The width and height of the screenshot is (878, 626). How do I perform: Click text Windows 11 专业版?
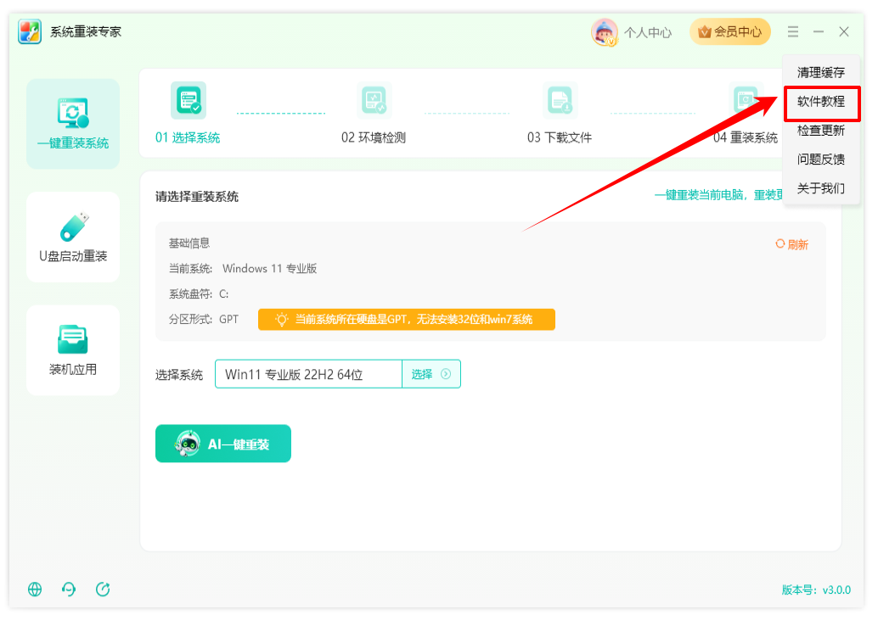[270, 269]
